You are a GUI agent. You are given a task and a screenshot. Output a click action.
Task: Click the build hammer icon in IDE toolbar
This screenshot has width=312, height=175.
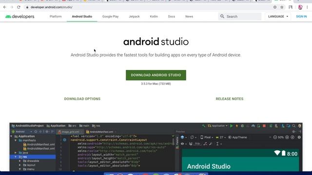coord(204,126)
